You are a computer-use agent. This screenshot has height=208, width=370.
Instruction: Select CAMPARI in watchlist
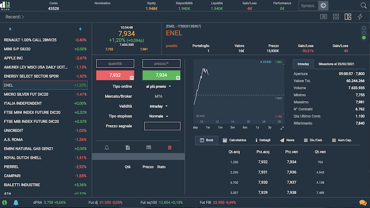coord(45,176)
